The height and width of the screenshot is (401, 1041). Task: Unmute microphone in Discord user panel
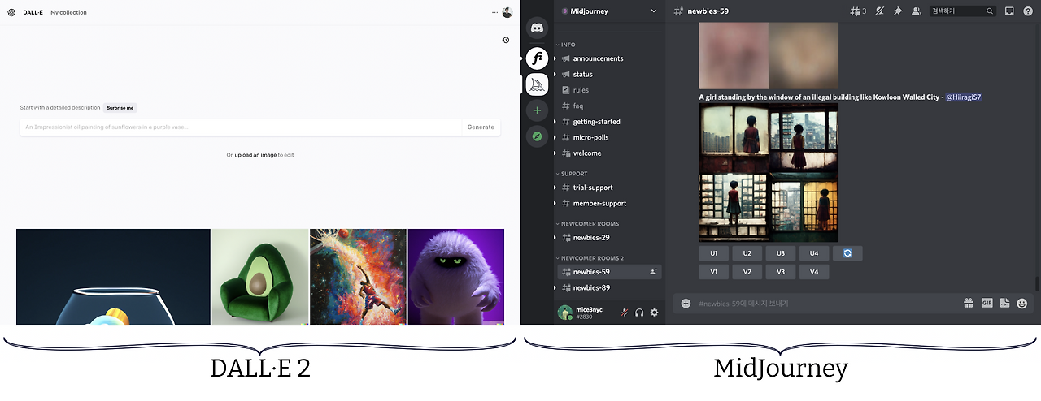[x=625, y=313]
